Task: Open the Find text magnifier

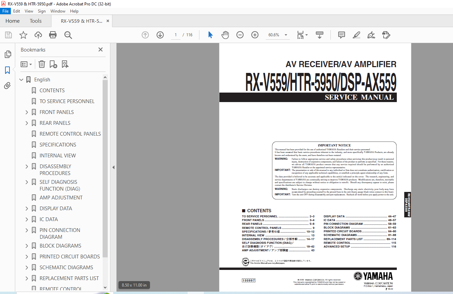Action: tap(68, 35)
